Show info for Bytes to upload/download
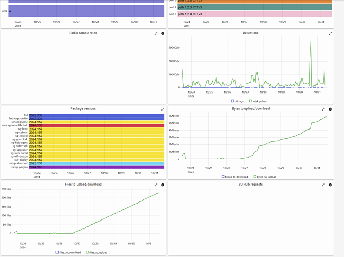This screenshot has height=257, width=344. 331,109
